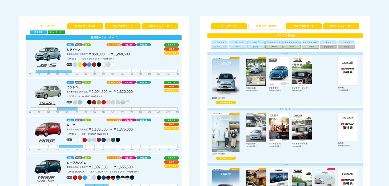This screenshot has width=389, height=186.
Task: Jump to トール catalog section chip
Action: [292, 47]
